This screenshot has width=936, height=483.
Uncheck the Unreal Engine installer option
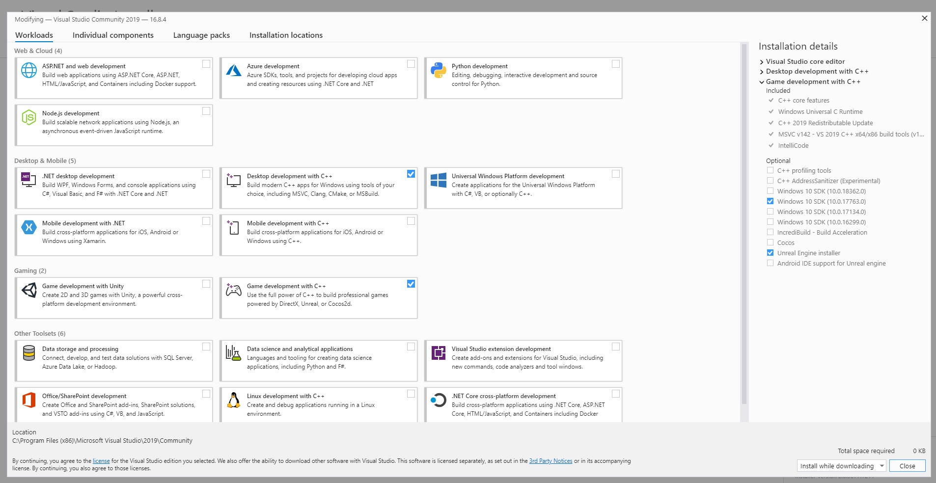coord(770,253)
